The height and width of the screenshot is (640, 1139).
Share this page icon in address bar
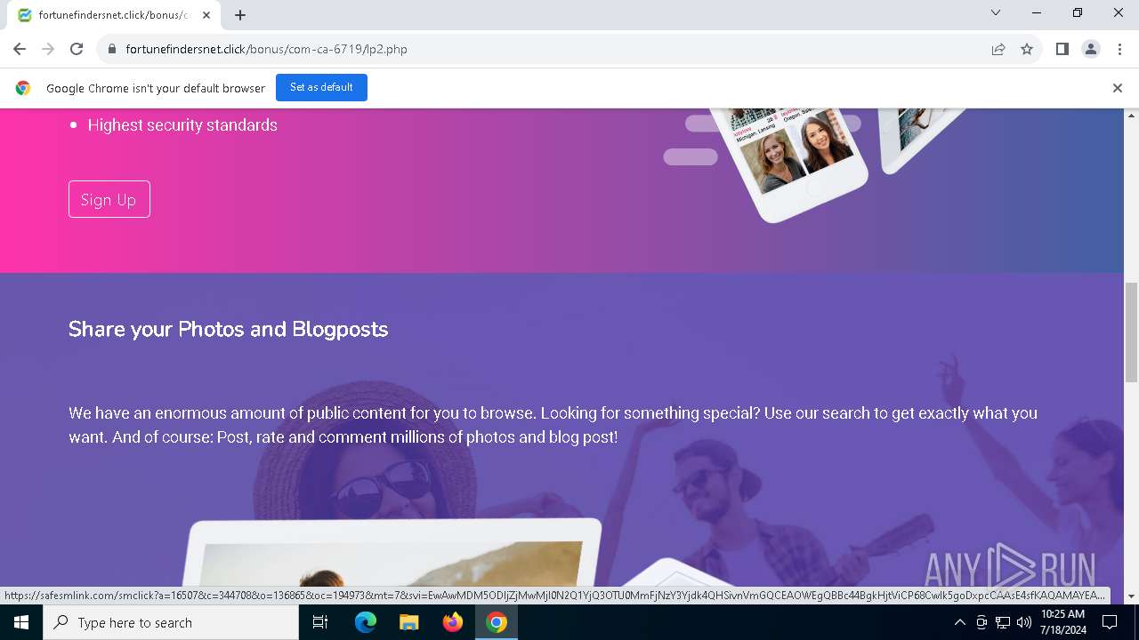click(x=998, y=49)
